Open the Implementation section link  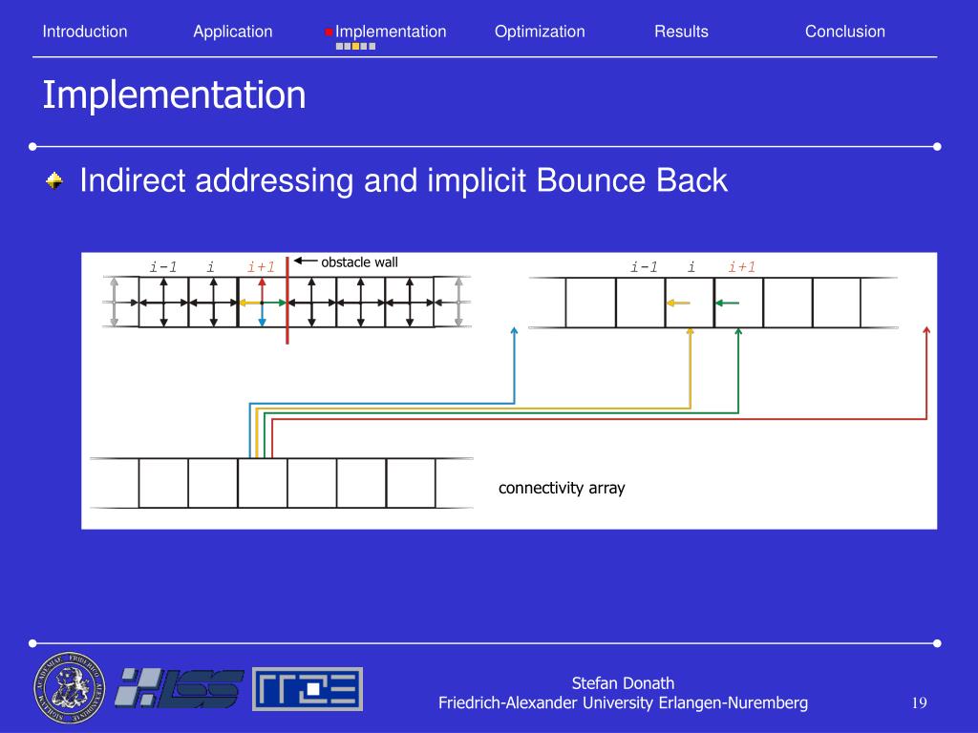[391, 31]
